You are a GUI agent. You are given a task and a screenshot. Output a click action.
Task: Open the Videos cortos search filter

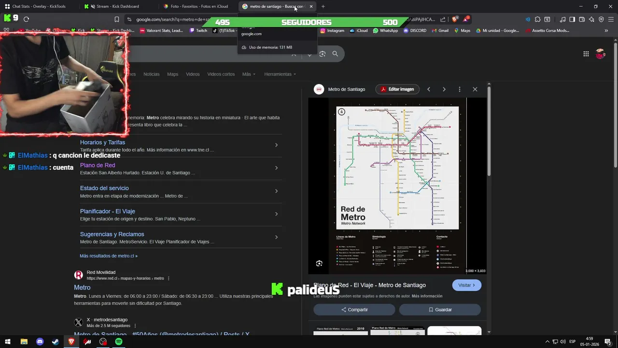pyautogui.click(x=221, y=74)
